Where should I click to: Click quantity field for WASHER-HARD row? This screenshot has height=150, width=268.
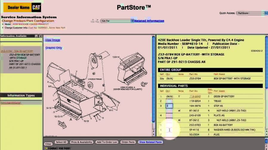pos(169,130)
